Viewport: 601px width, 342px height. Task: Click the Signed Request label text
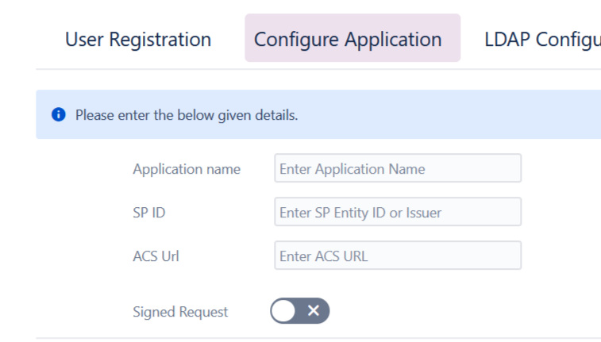180,312
